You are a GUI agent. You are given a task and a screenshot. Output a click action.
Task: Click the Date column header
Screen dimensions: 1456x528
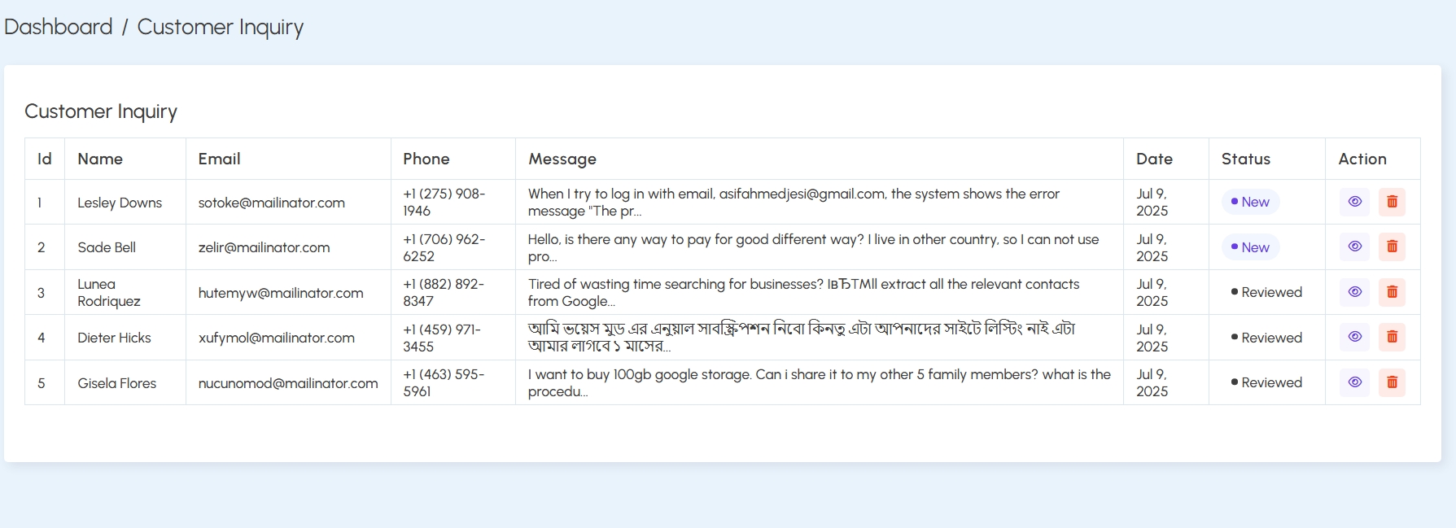pyautogui.click(x=1154, y=159)
